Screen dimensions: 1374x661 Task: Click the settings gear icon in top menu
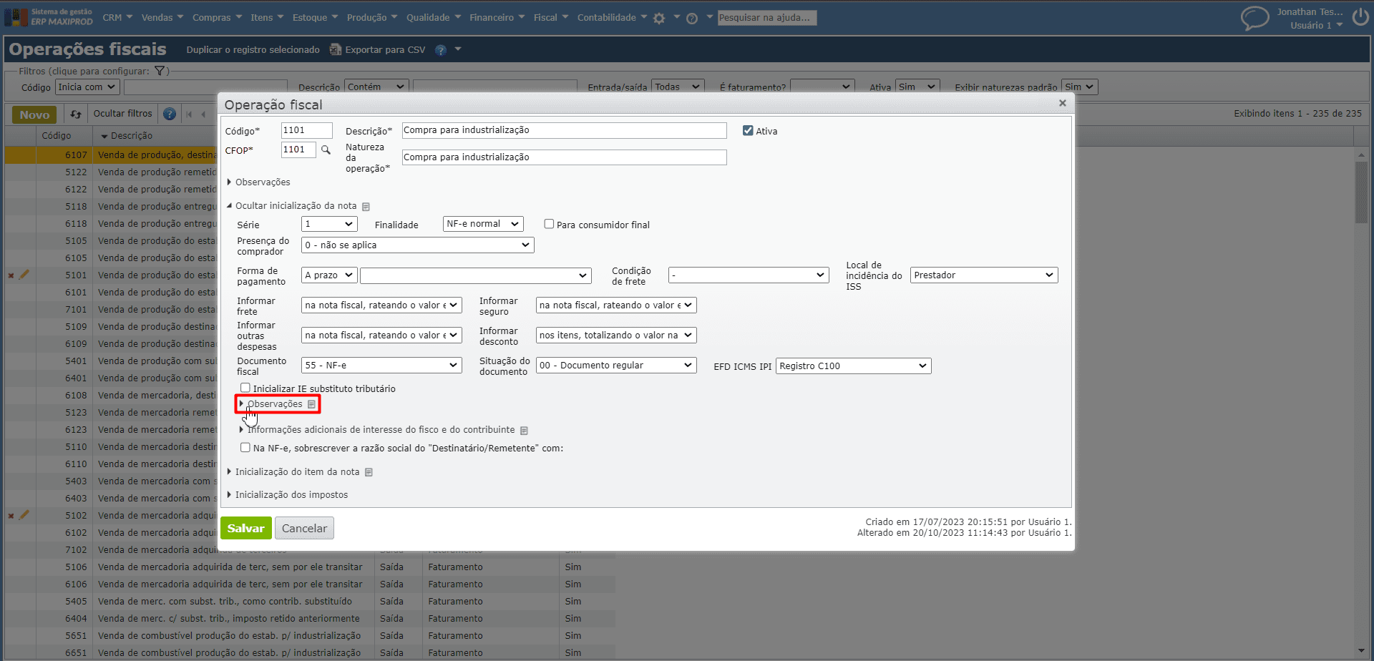pos(659,19)
